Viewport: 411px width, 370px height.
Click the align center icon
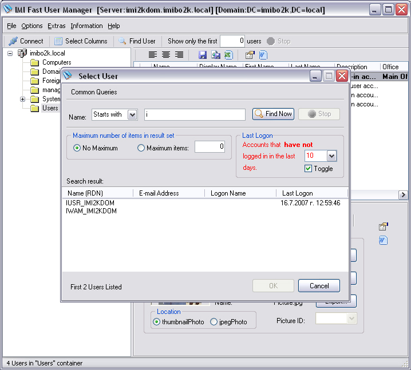coord(166,55)
